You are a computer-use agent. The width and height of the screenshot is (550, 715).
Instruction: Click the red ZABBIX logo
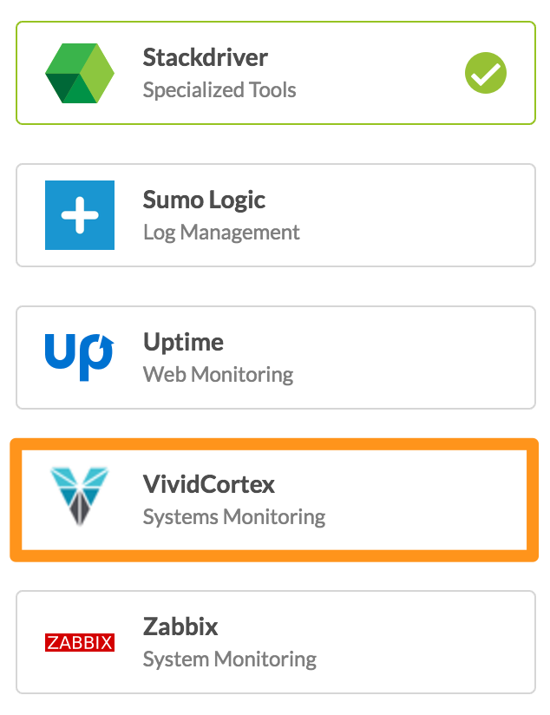coord(80,642)
